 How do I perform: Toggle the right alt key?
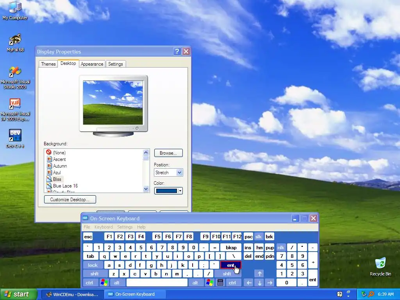coord(195,283)
